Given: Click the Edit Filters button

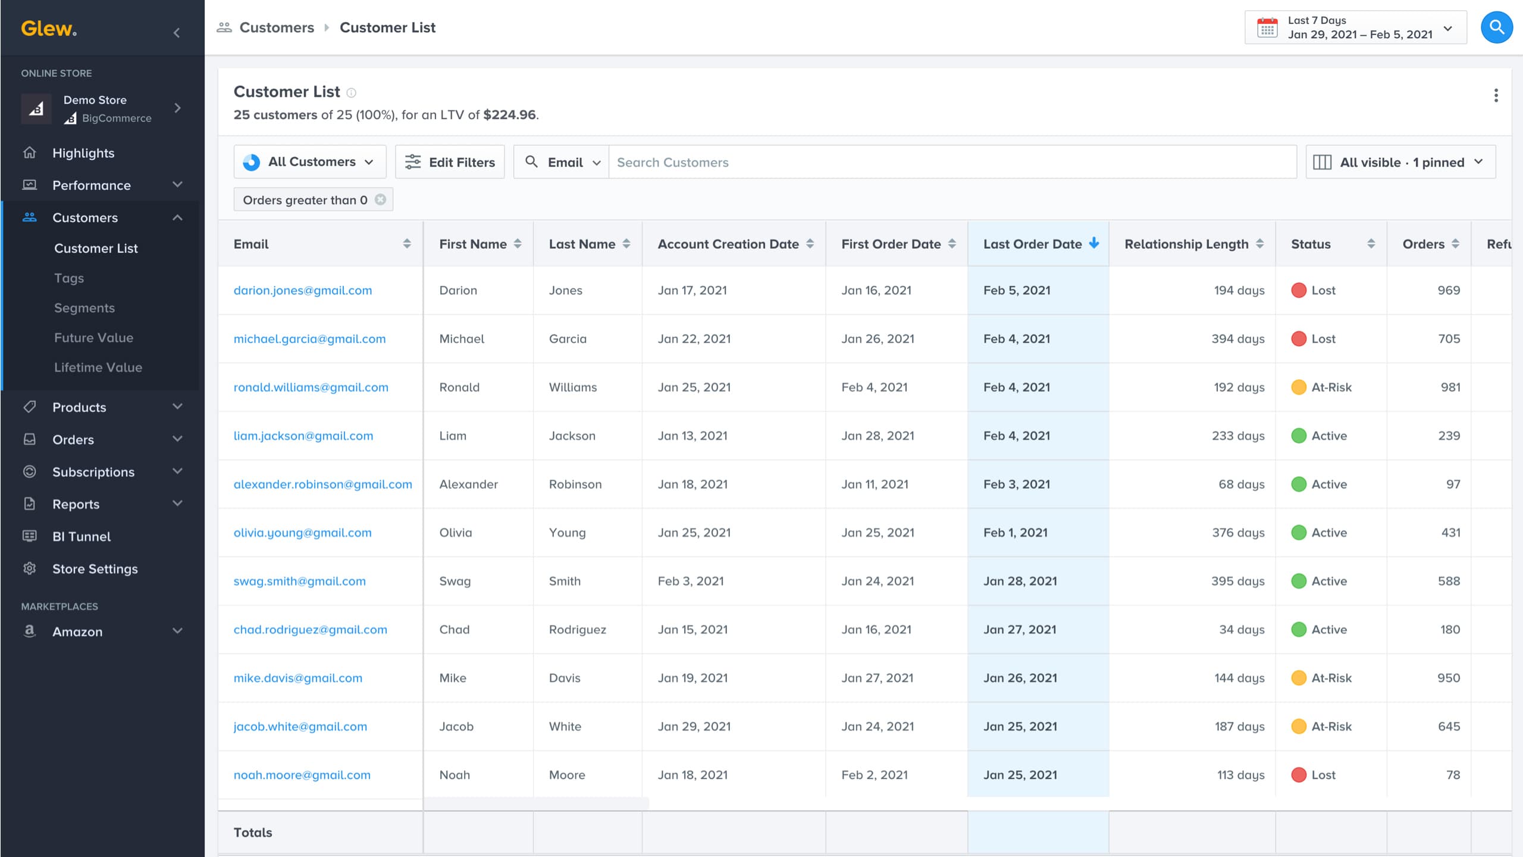Looking at the screenshot, I should (x=450, y=162).
